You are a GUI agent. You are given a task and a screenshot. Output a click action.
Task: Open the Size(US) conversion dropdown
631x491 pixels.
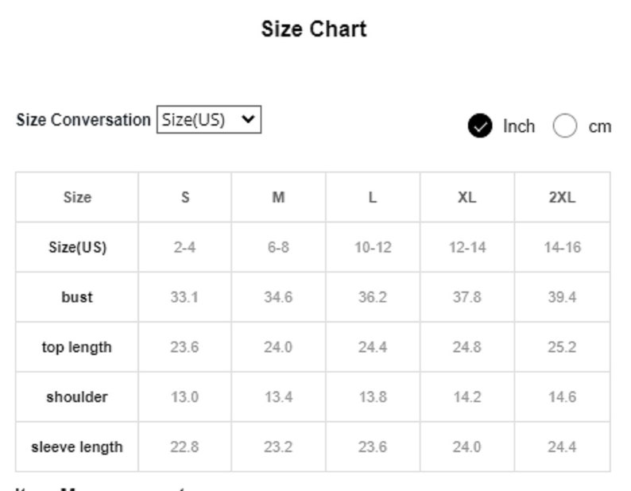click(209, 119)
